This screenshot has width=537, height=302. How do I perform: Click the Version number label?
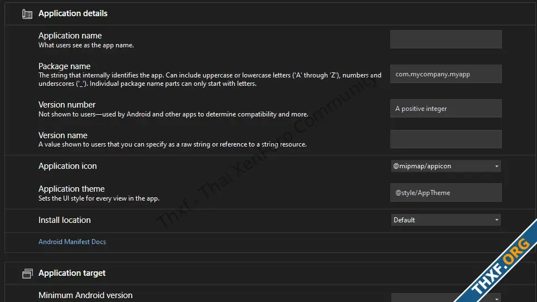[x=67, y=105]
